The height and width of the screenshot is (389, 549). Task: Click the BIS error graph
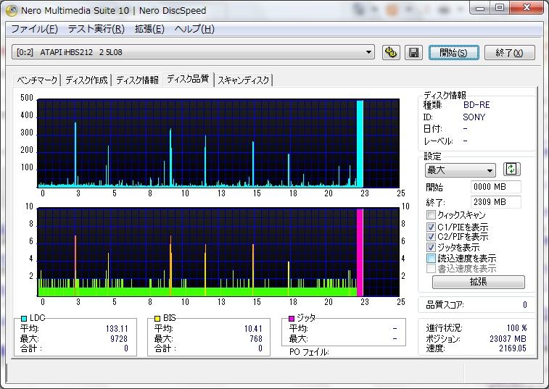[218, 252]
